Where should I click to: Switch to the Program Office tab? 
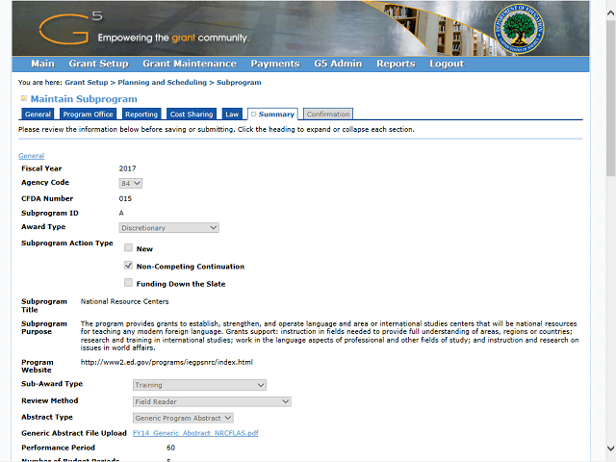(88, 114)
